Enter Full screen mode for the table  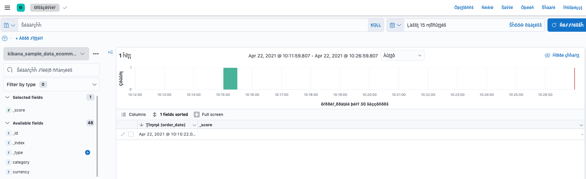point(208,115)
